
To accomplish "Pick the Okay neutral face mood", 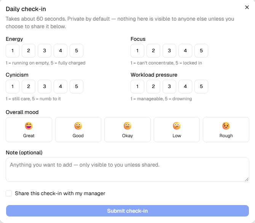I will 127,130.
